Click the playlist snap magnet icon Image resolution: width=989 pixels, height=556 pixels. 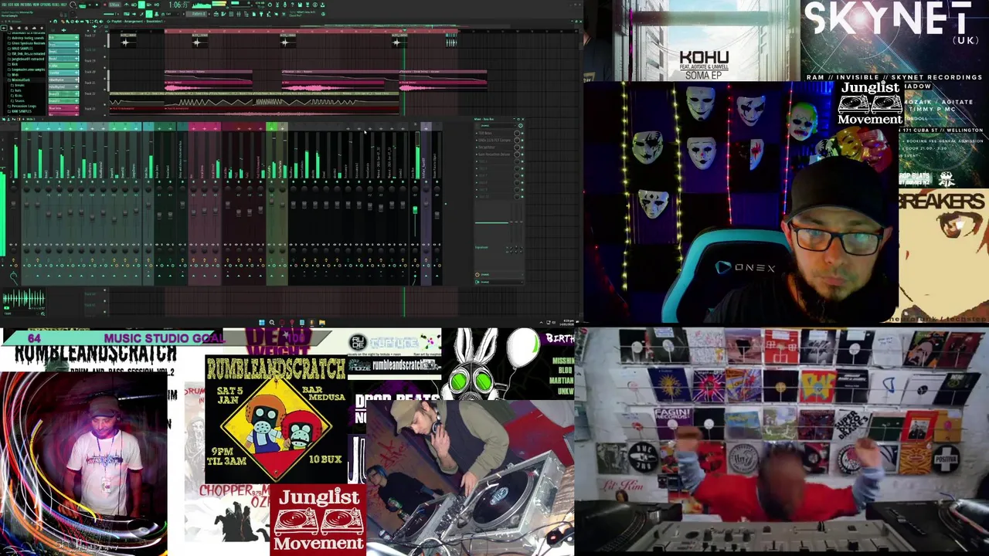55,22
